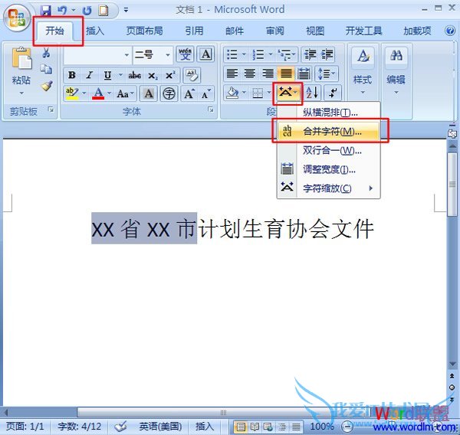Toggle underline formatting
This screenshot has width=460, height=435.
(x=107, y=75)
